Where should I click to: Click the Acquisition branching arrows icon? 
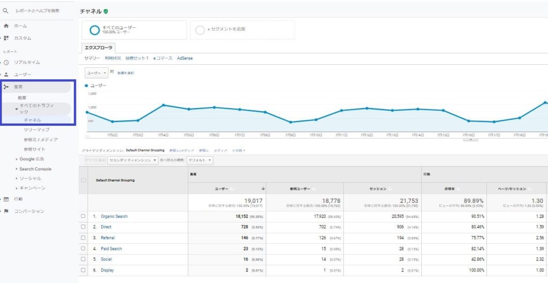click(x=6, y=87)
